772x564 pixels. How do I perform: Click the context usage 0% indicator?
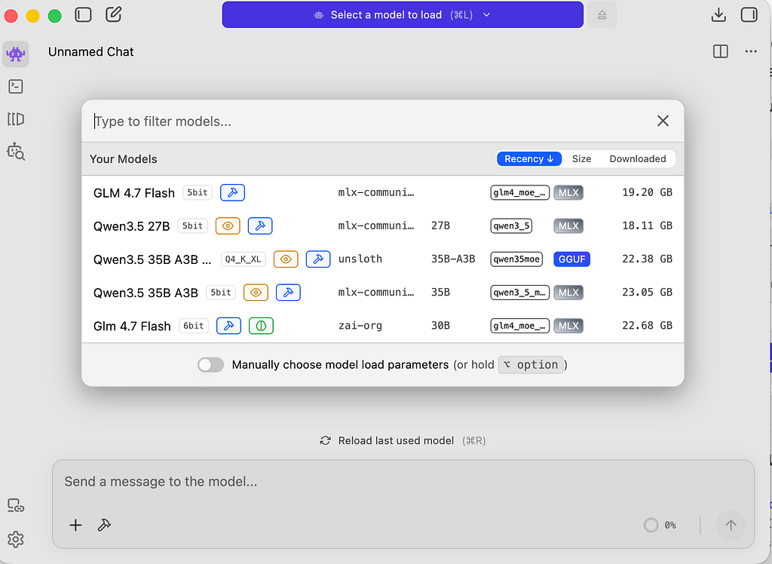click(660, 525)
